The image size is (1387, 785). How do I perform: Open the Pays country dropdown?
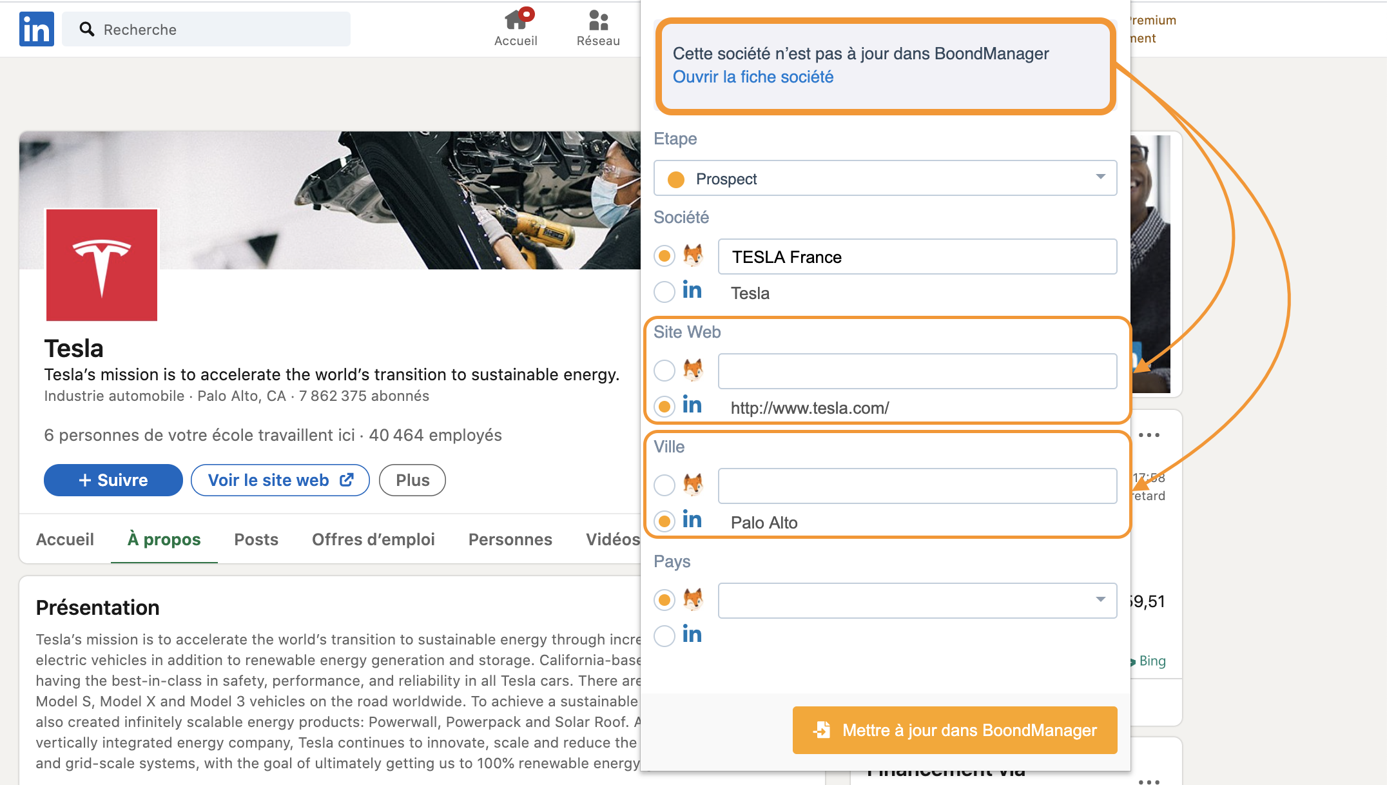[x=917, y=601]
